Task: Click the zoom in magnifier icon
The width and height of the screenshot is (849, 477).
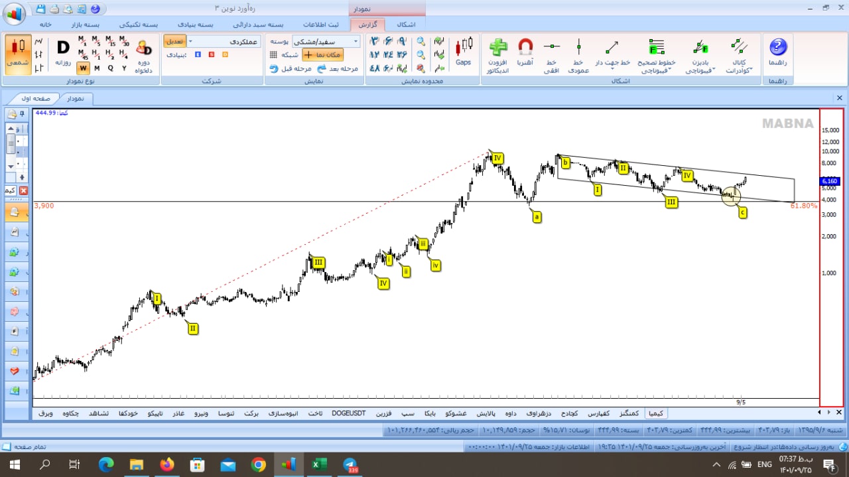Action: (421, 41)
